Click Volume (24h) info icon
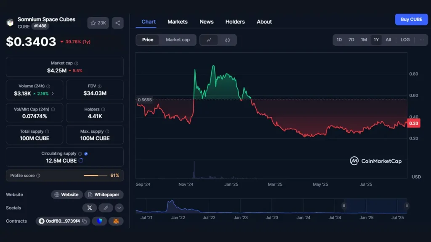431x242 pixels. coord(48,86)
